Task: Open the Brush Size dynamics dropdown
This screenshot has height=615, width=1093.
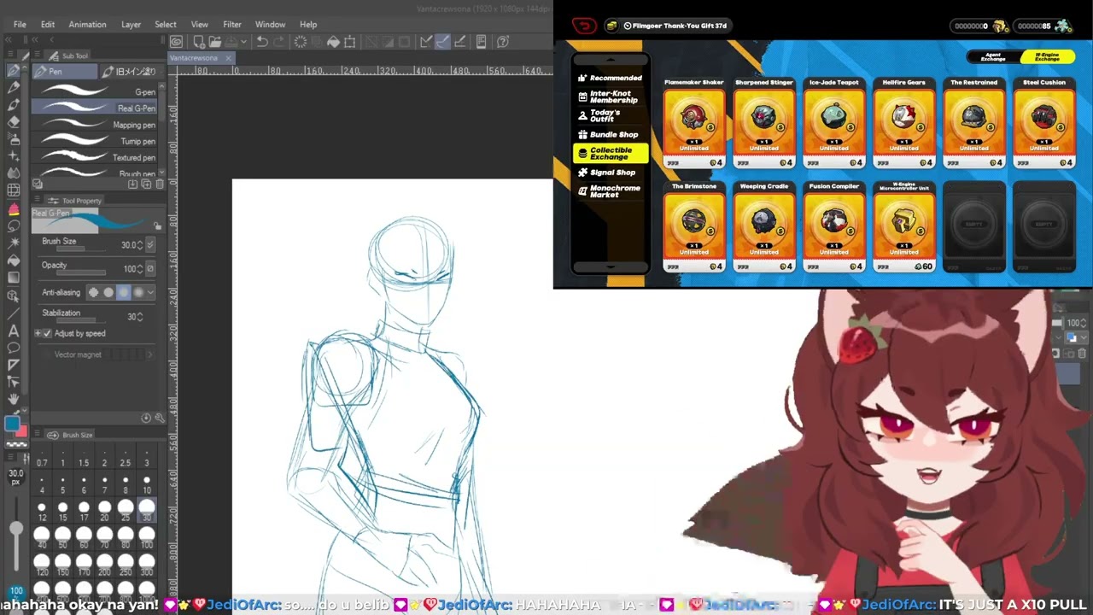Action: point(150,244)
